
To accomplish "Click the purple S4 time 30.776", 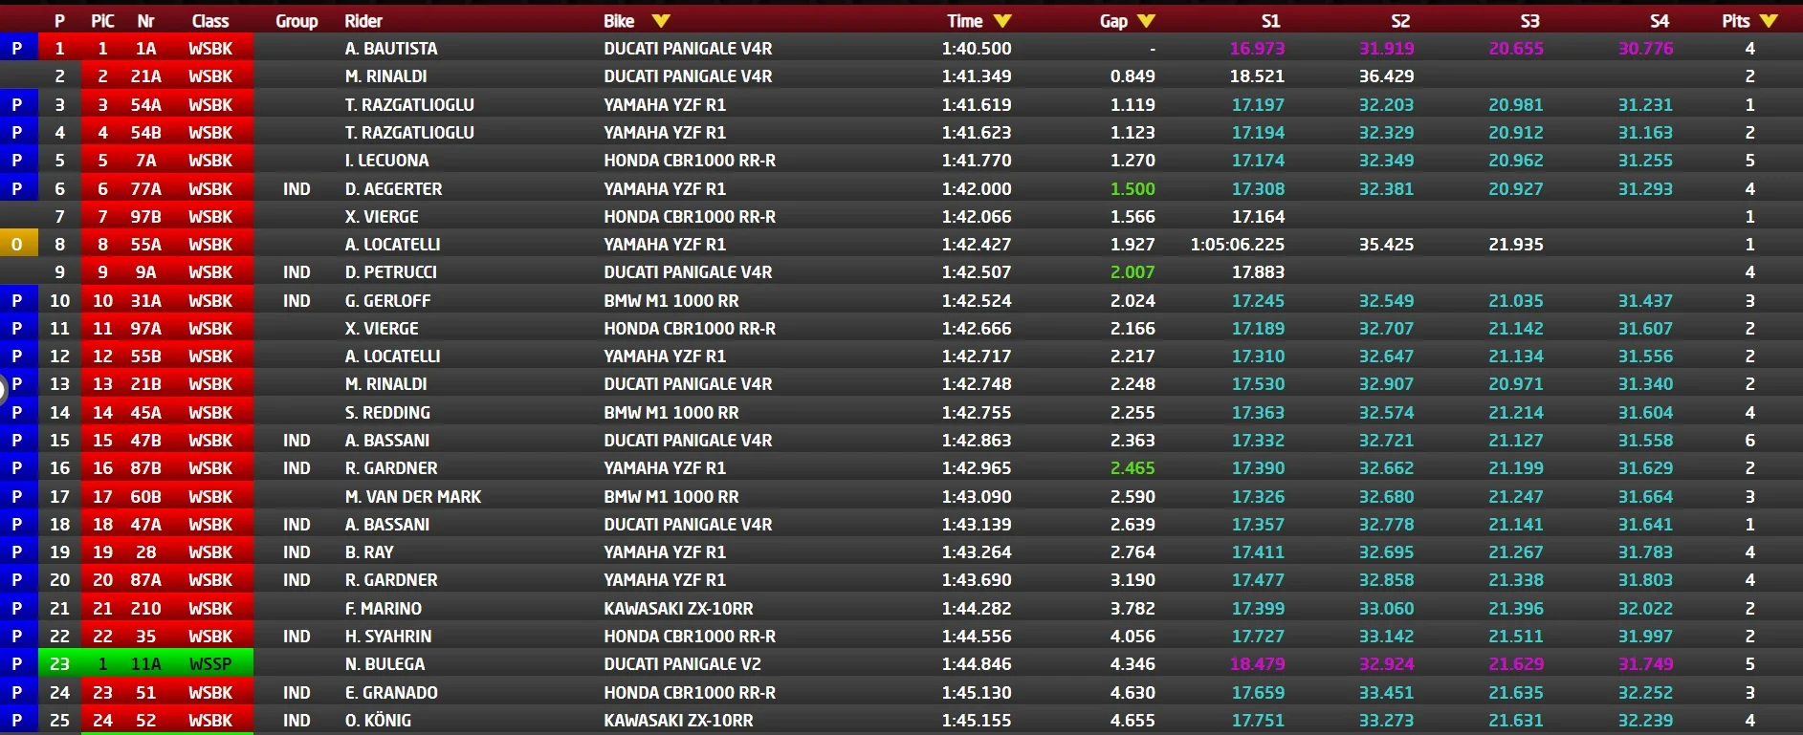I will [1646, 49].
